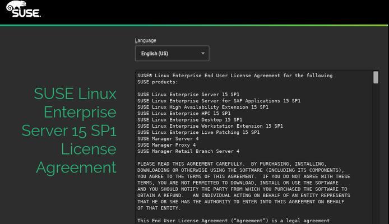
Task: Click the SUSE chameleon logo
Action: click(24, 9)
